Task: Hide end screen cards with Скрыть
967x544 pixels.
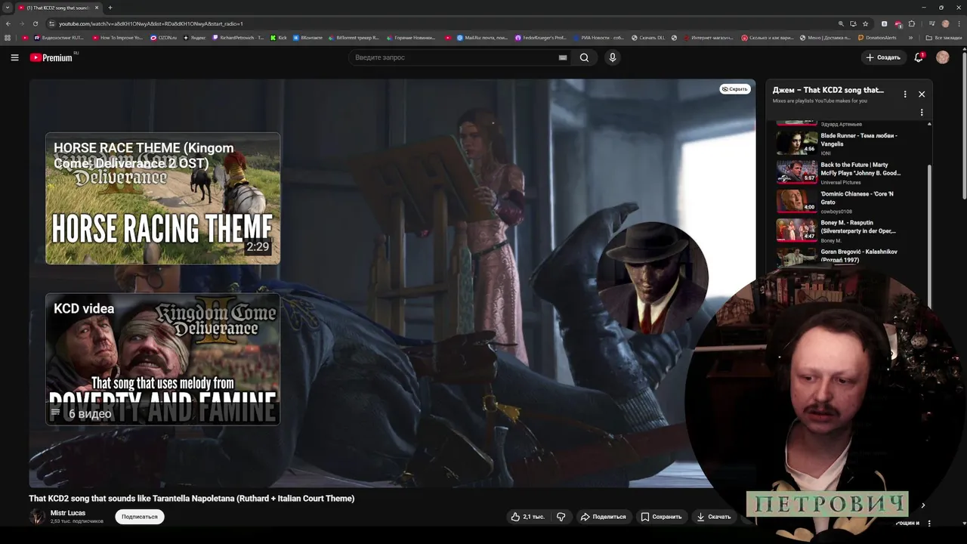Action: 734,89
